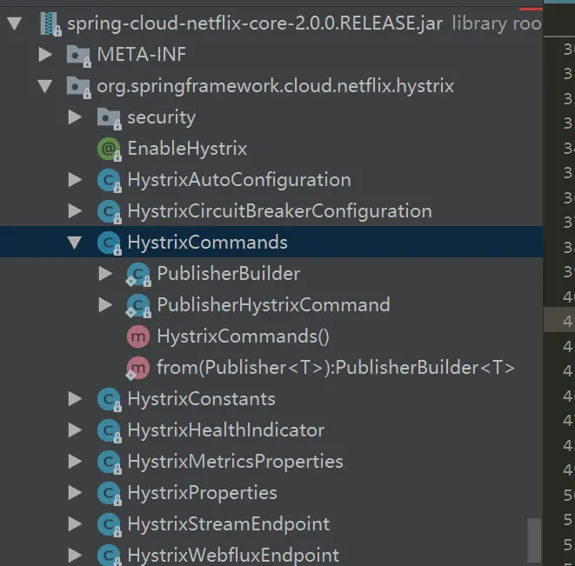
Task: Click the HystrixMetricsProperties class icon
Action: pyautogui.click(x=109, y=463)
